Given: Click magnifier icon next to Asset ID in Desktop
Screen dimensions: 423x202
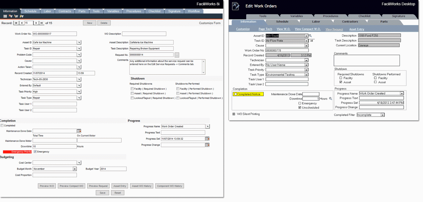Looking at the screenshot, I should point(310,36).
